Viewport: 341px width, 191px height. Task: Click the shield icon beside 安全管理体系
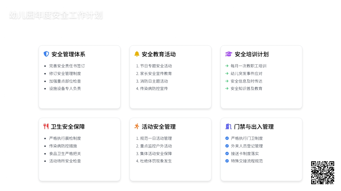pos(46,54)
